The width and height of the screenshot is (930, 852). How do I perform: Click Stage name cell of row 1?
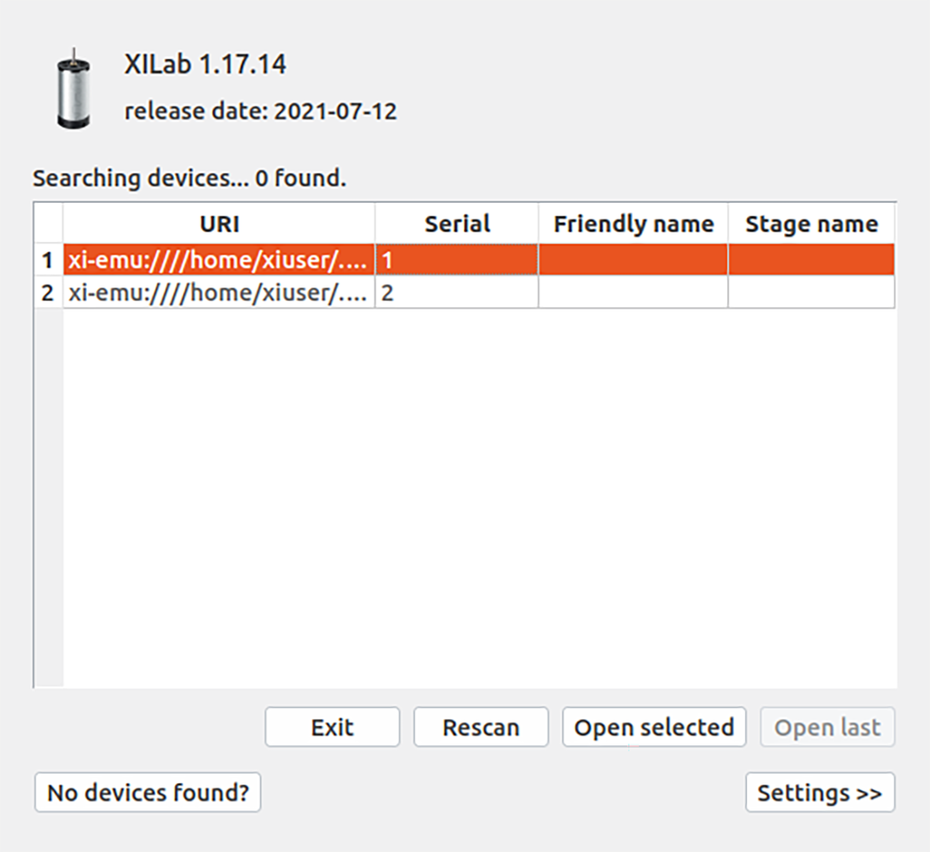811,260
